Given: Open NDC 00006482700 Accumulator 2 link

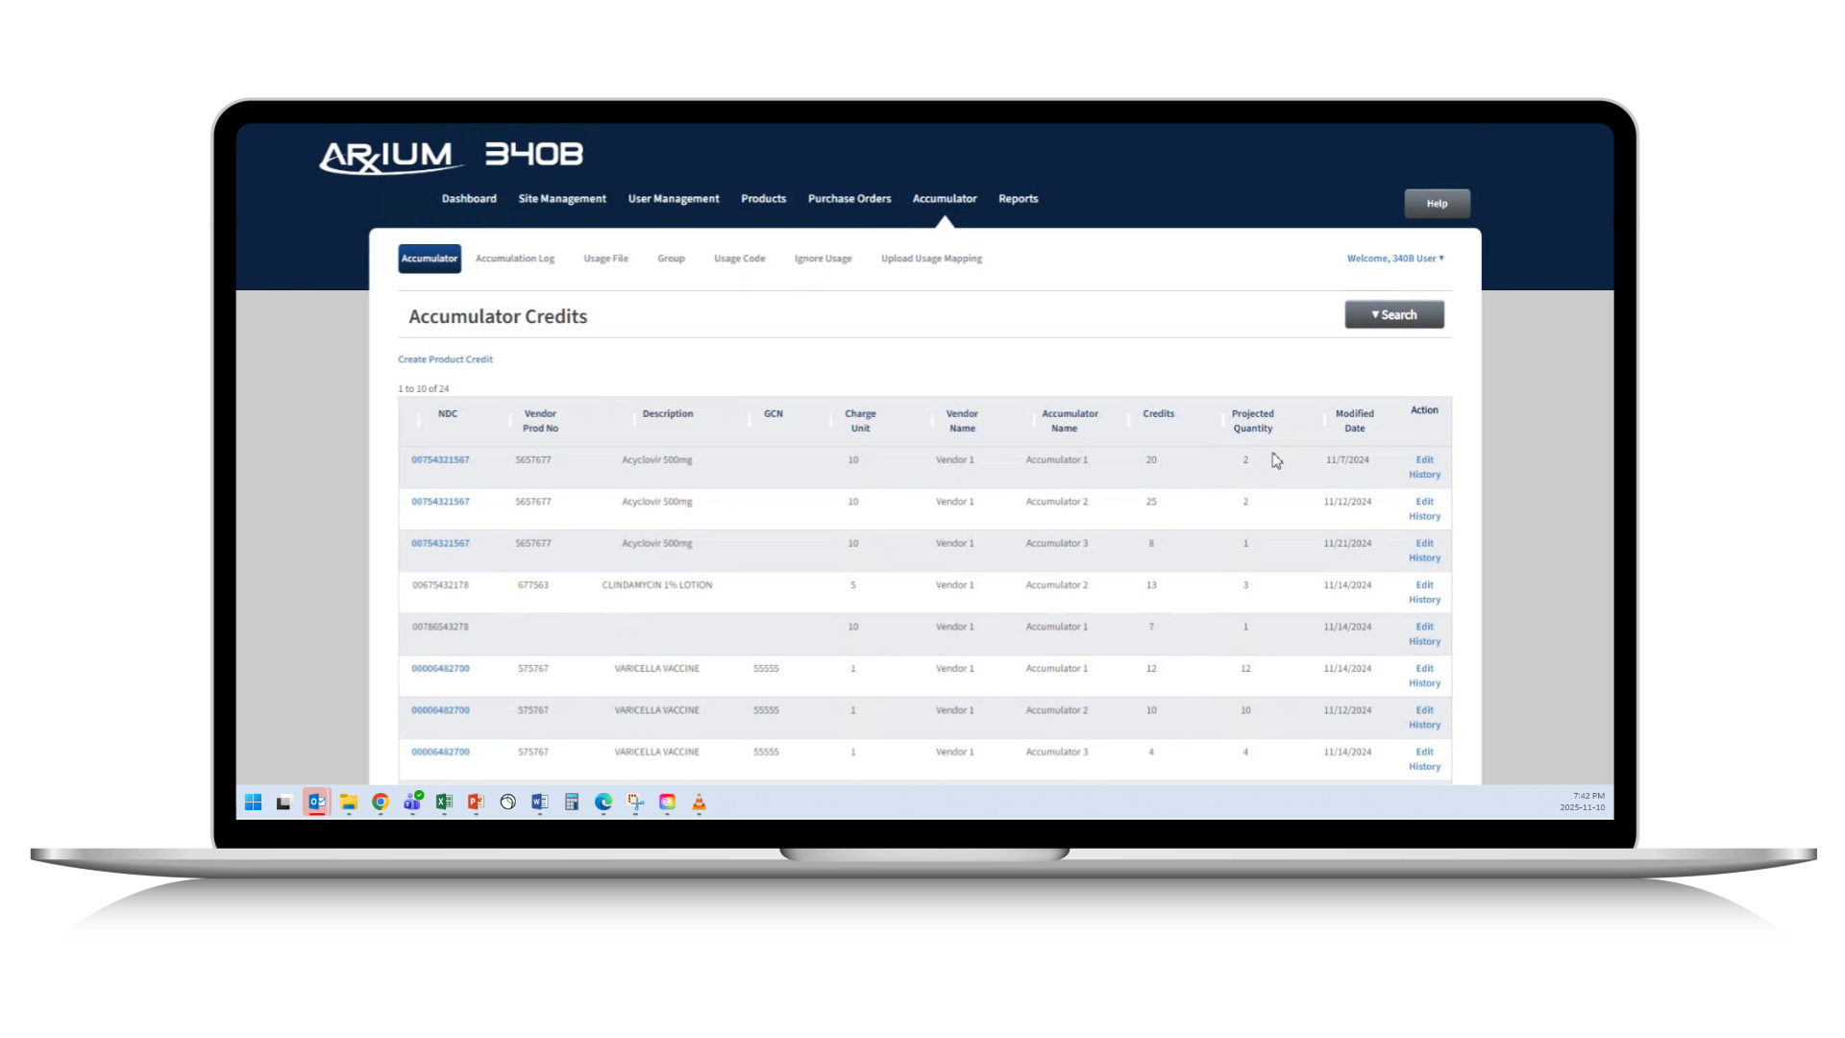Looking at the screenshot, I should coord(440,710).
